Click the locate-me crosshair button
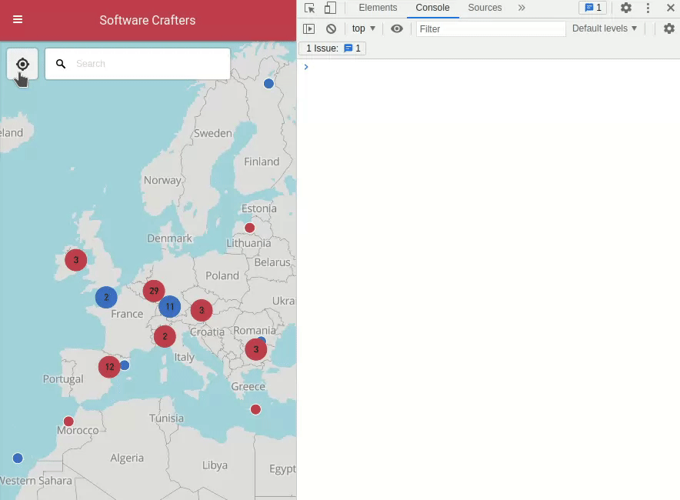Image resolution: width=680 pixels, height=500 pixels. click(x=22, y=64)
